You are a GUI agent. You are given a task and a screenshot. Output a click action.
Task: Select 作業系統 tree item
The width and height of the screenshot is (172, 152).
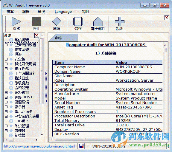(22, 49)
